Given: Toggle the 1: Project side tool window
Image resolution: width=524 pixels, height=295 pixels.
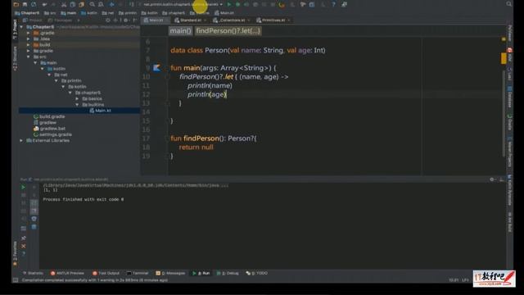Looking at the screenshot, I should [x=15, y=29].
